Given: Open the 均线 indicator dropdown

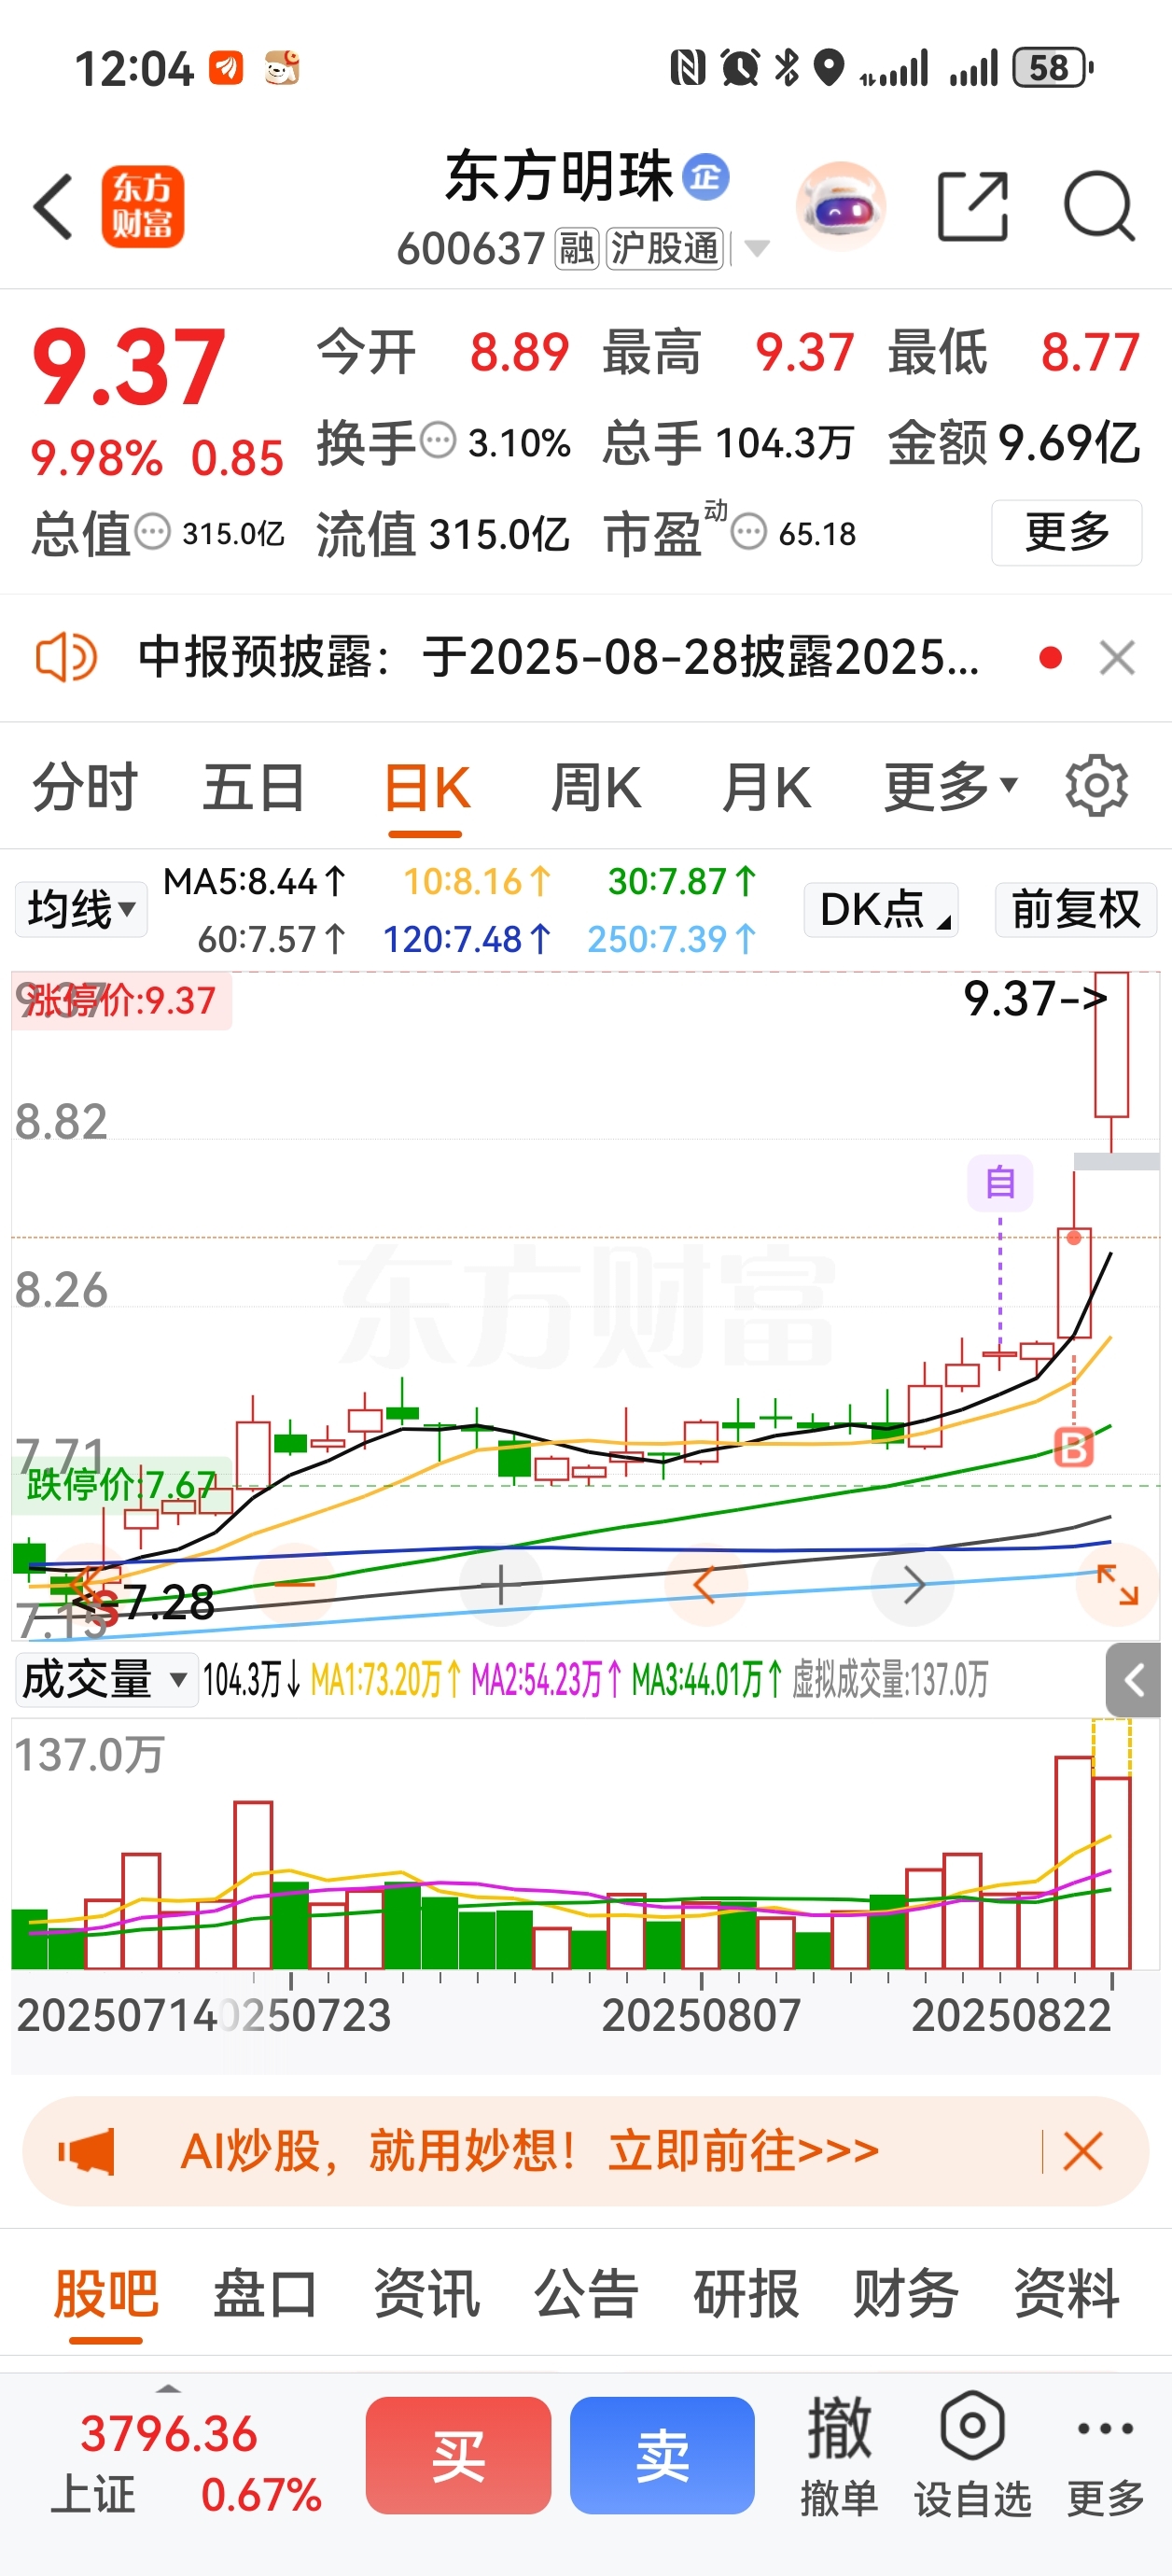Looking at the screenshot, I should click(x=81, y=909).
